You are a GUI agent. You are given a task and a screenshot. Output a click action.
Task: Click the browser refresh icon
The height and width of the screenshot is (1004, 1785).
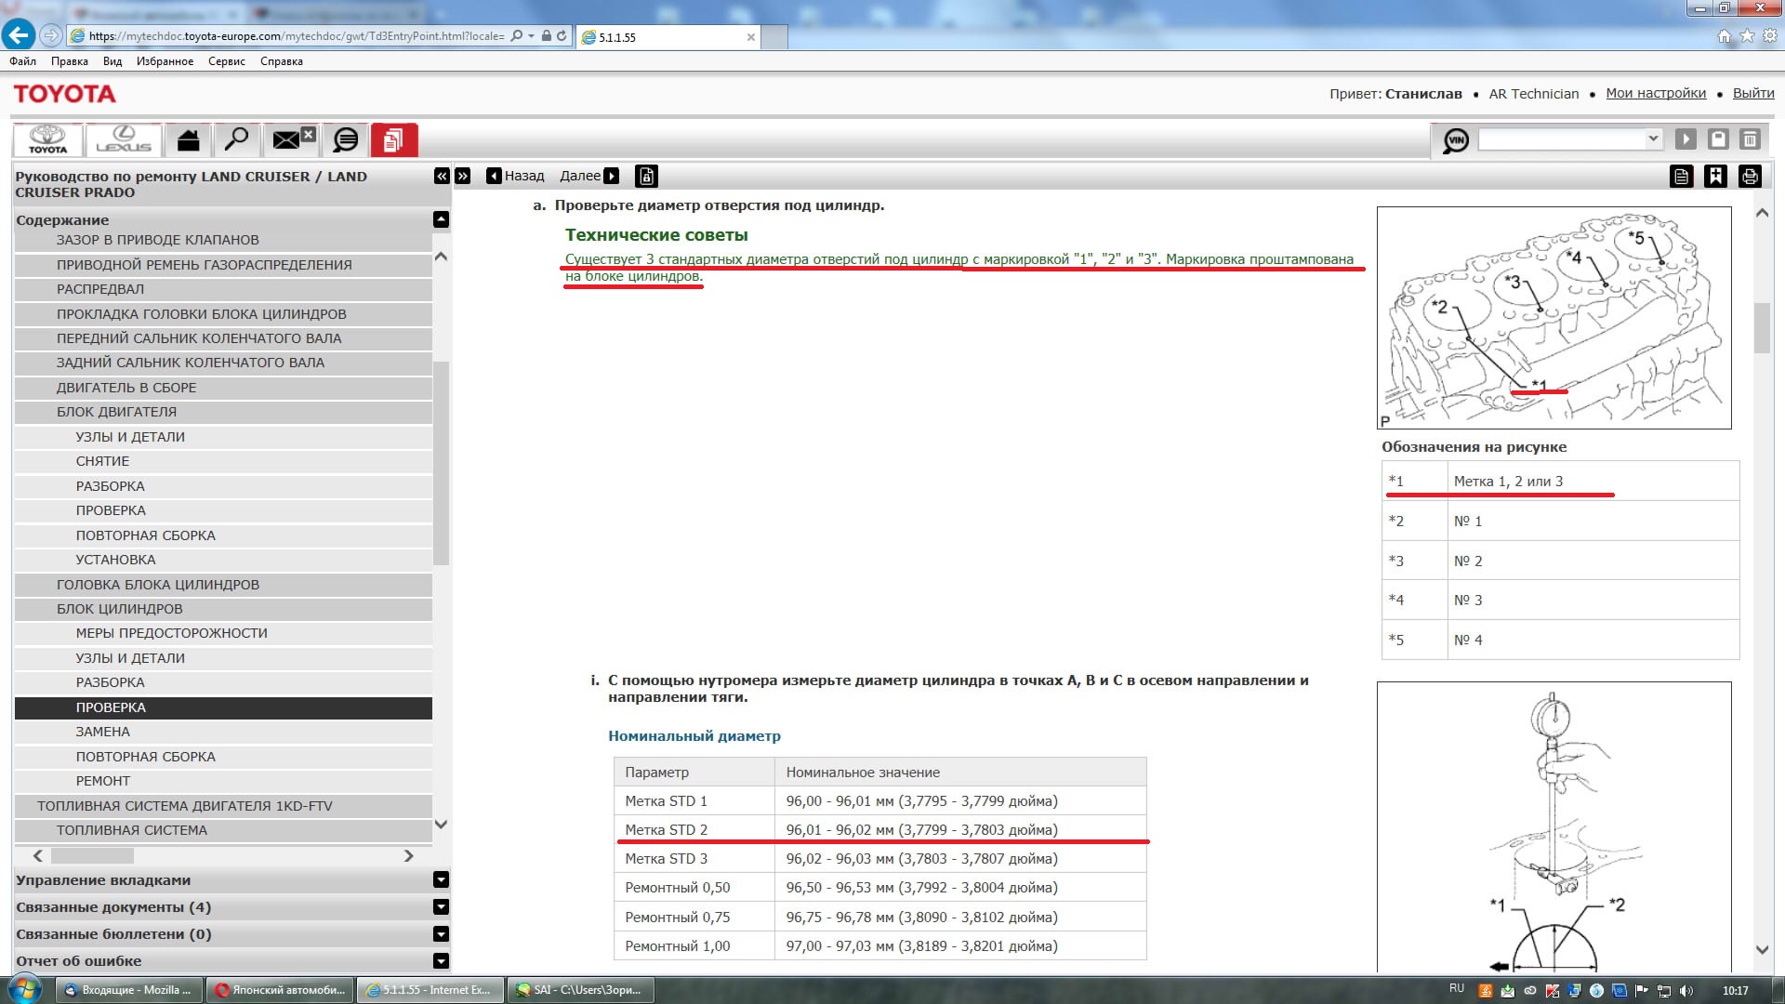pos(562,36)
